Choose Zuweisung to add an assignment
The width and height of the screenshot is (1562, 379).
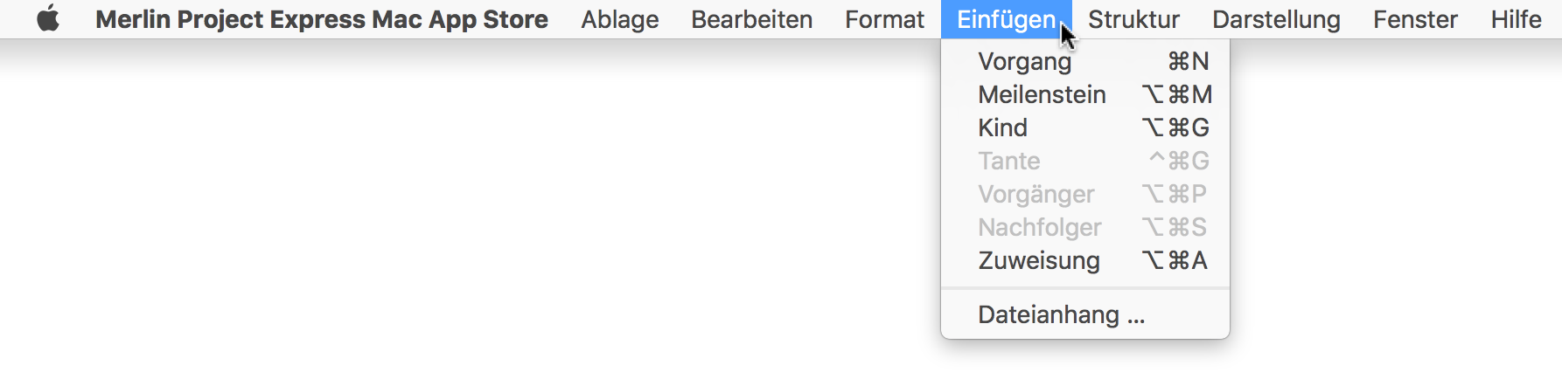pyautogui.click(x=1085, y=260)
